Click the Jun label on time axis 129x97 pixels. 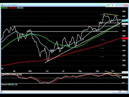(47, 71)
